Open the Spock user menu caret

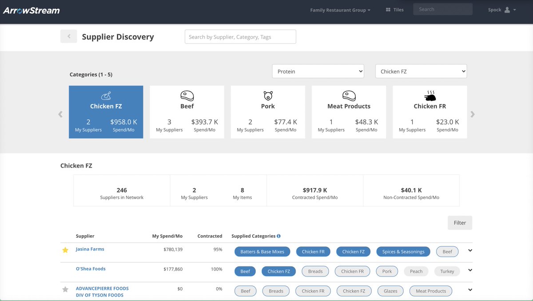coord(514,10)
